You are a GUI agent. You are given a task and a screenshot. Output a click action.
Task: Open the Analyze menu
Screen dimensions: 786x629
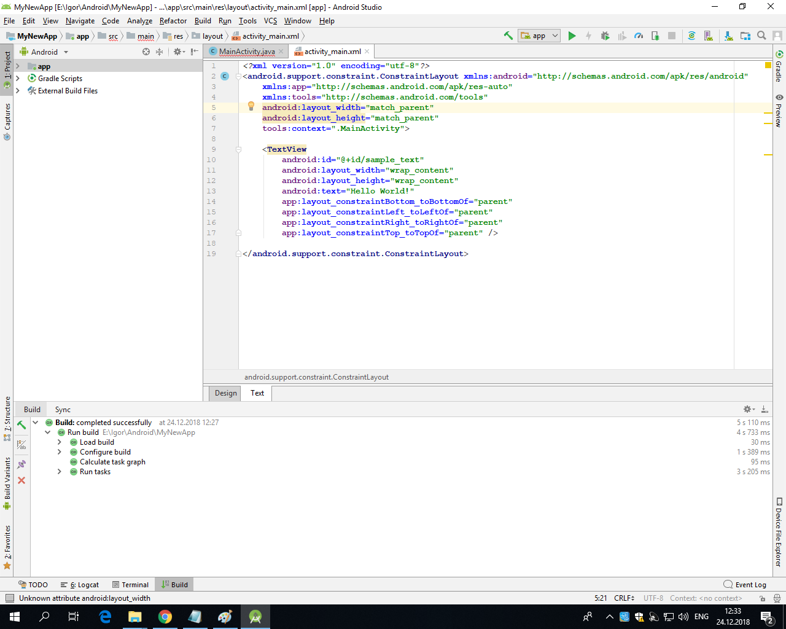coord(139,21)
